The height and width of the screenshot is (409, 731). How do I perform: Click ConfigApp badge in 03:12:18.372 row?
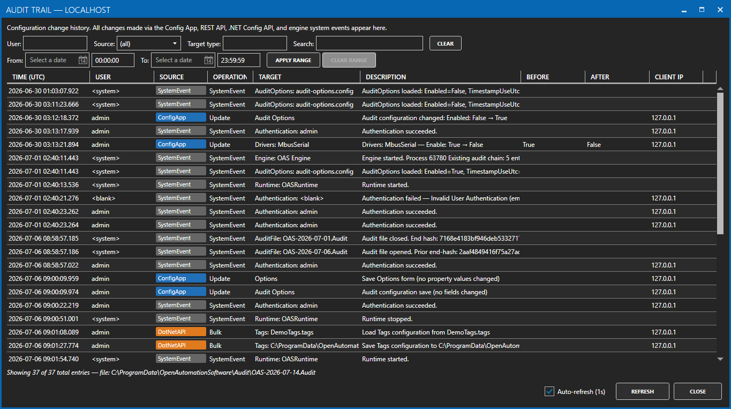point(181,117)
